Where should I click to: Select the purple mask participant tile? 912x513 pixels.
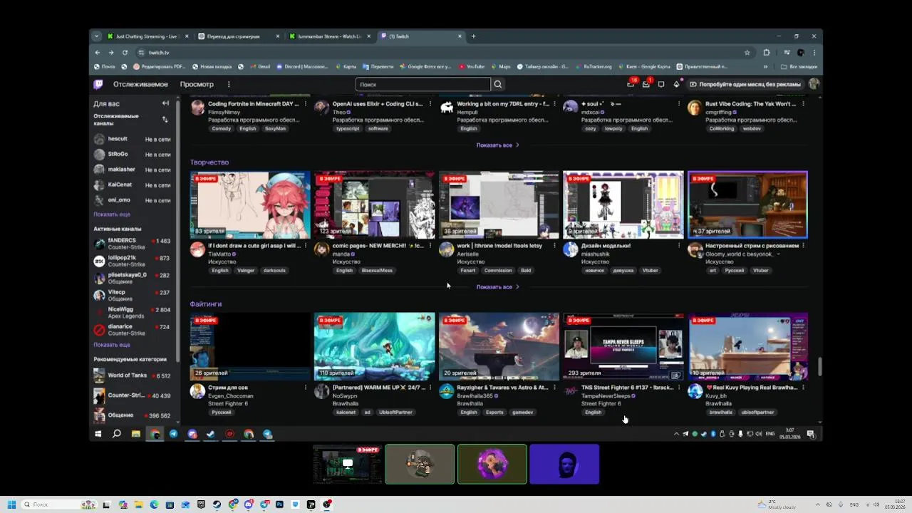coord(492,465)
